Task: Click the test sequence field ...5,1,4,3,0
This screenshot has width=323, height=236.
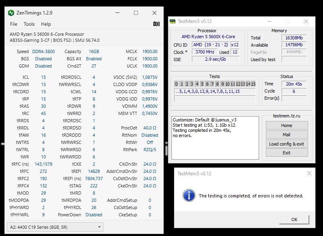Action: point(215,91)
